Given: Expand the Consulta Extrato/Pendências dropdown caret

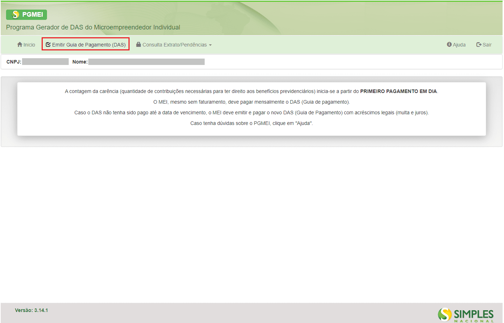Looking at the screenshot, I should [210, 45].
